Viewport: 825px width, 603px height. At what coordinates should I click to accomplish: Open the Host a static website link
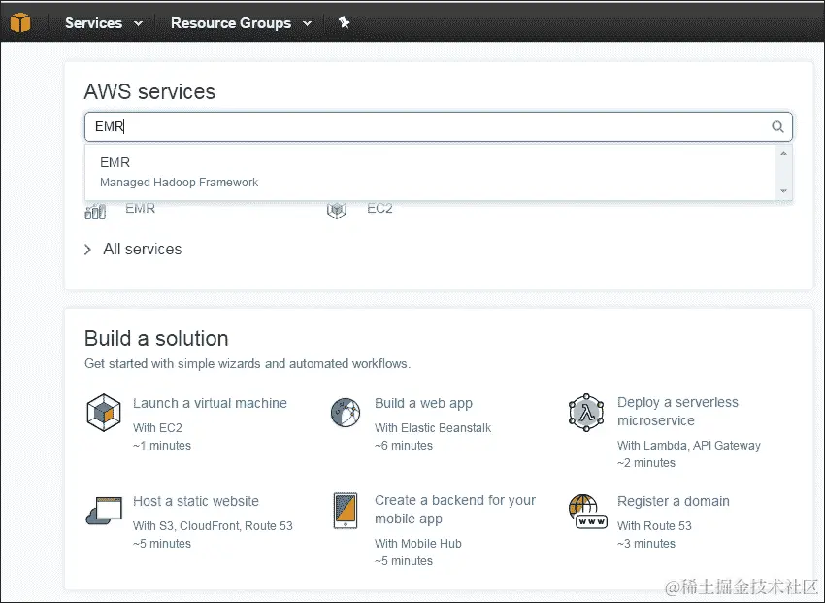(x=196, y=501)
